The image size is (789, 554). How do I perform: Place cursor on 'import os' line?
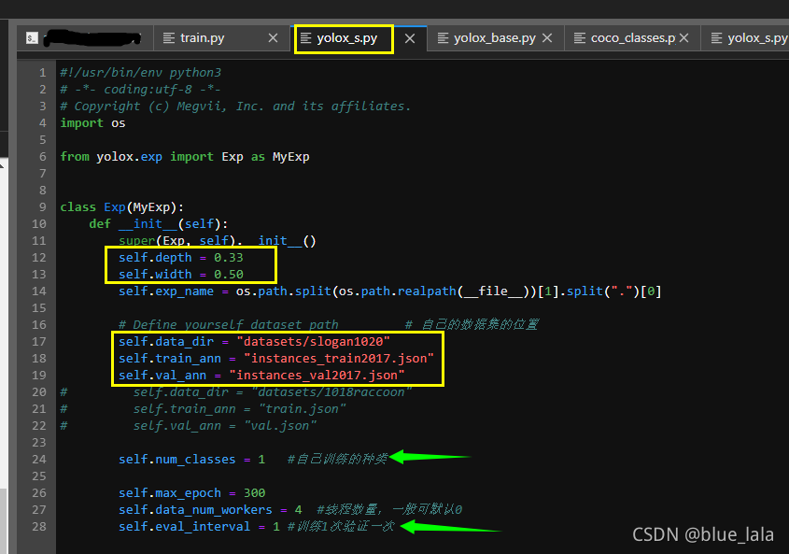pyautogui.click(x=92, y=123)
